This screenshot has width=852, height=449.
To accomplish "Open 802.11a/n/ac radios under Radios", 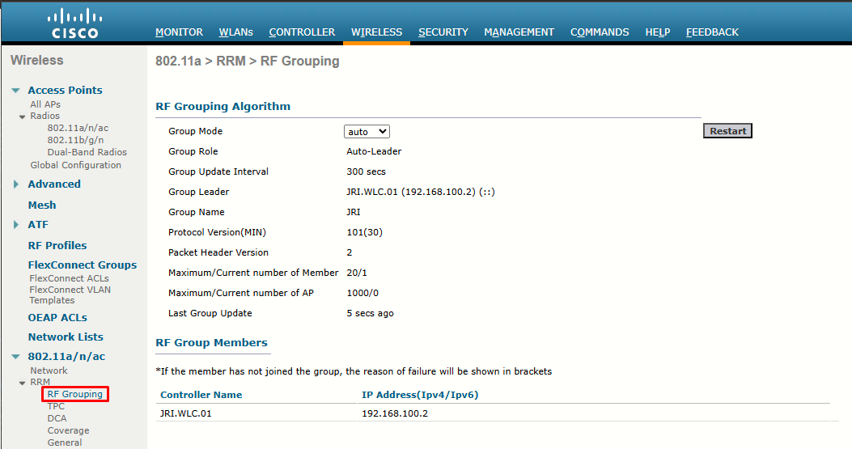I will 78,128.
